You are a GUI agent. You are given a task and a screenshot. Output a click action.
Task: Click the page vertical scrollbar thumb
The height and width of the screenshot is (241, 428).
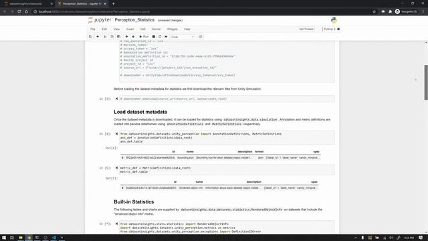coord(426,82)
